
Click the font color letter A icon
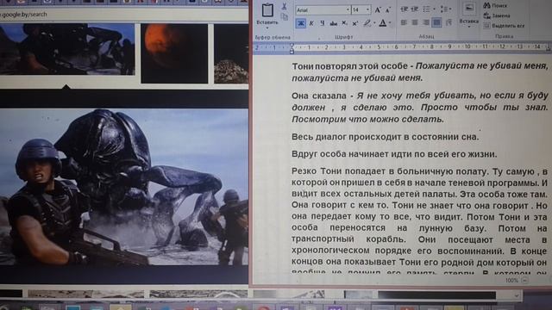383,23
